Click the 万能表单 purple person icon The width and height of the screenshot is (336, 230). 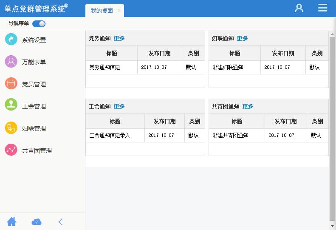(11, 62)
